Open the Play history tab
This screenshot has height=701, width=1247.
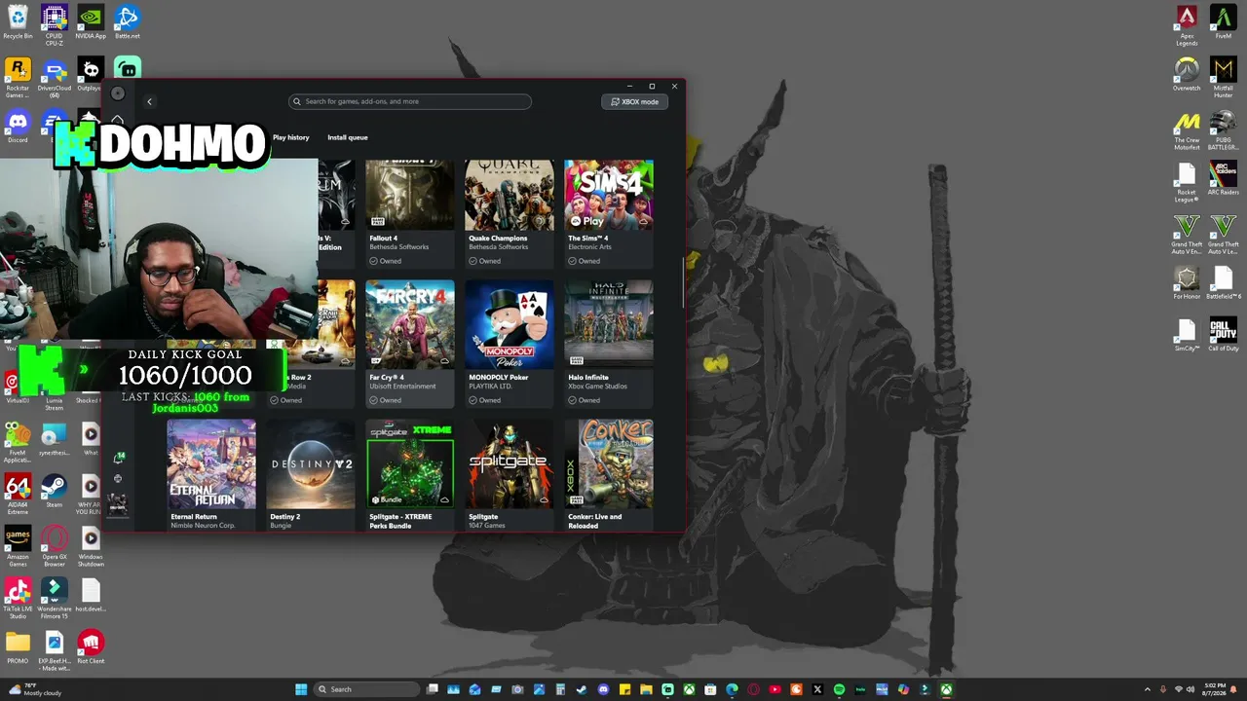[290, 137]
